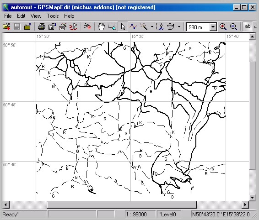Open the View menu
Viewport: 259px width, 220px height.
click(36, 16)
